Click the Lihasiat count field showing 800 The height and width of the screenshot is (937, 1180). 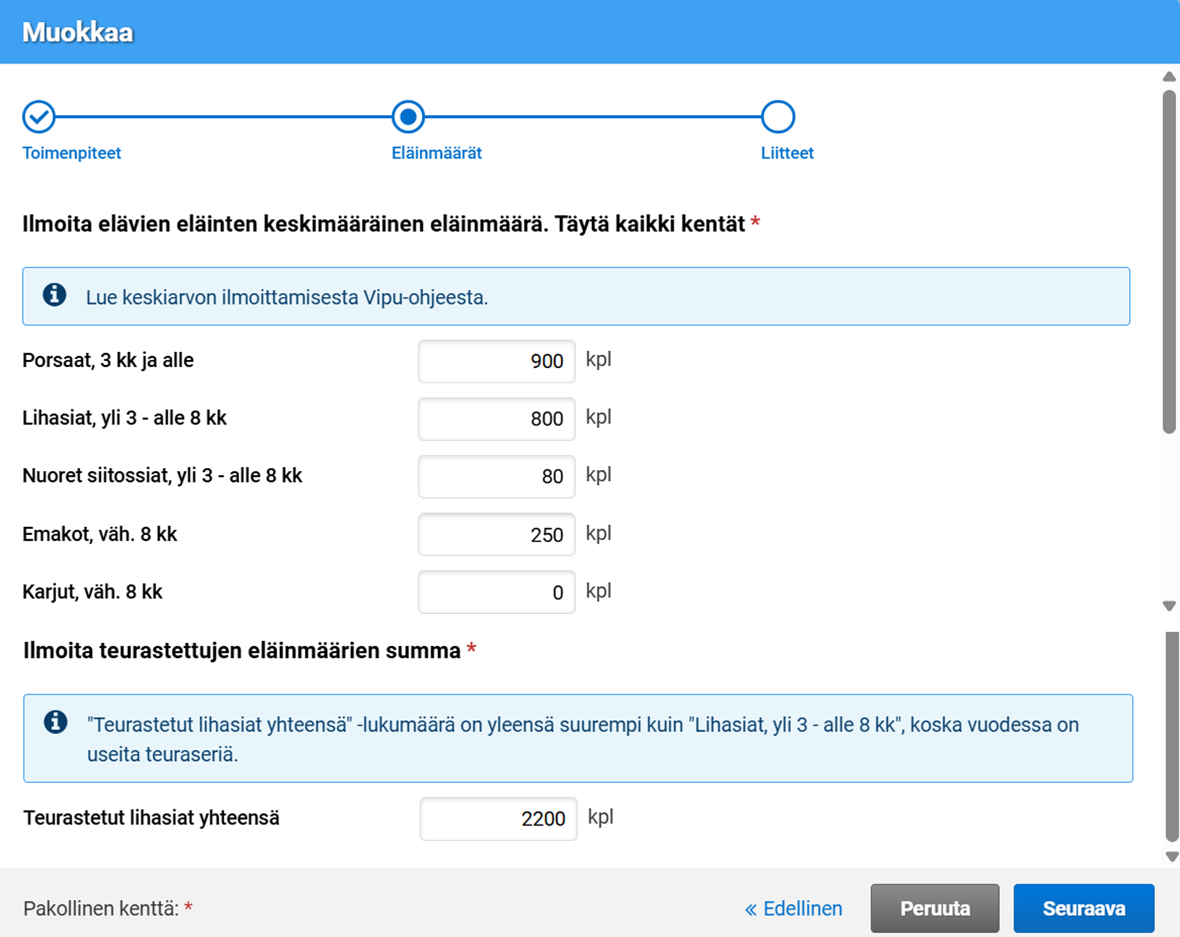tap(496, 418)
